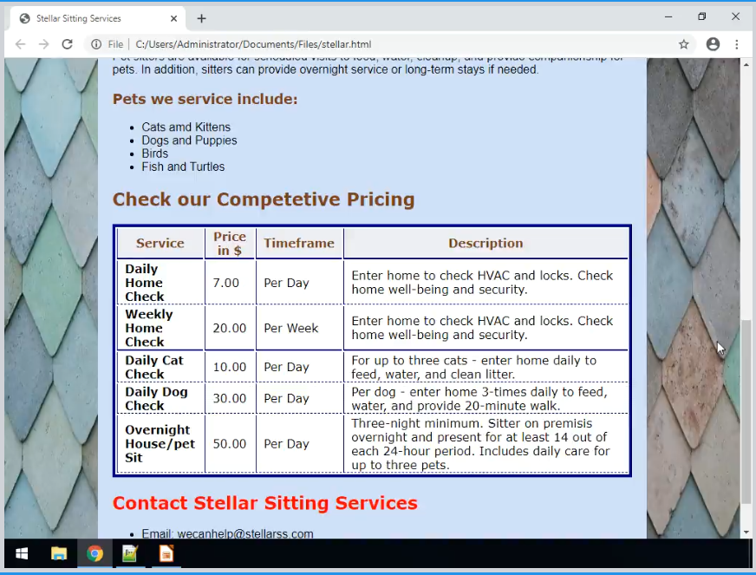Bookmark this page with the star icon

pos(684,44)
